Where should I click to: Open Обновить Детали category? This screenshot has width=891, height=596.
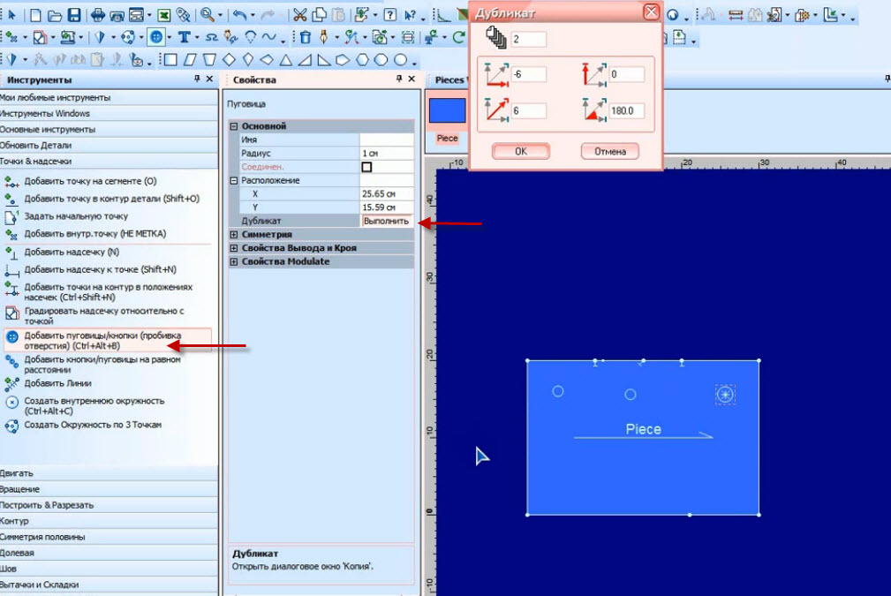pyautogui.click(x=108, y=146)
